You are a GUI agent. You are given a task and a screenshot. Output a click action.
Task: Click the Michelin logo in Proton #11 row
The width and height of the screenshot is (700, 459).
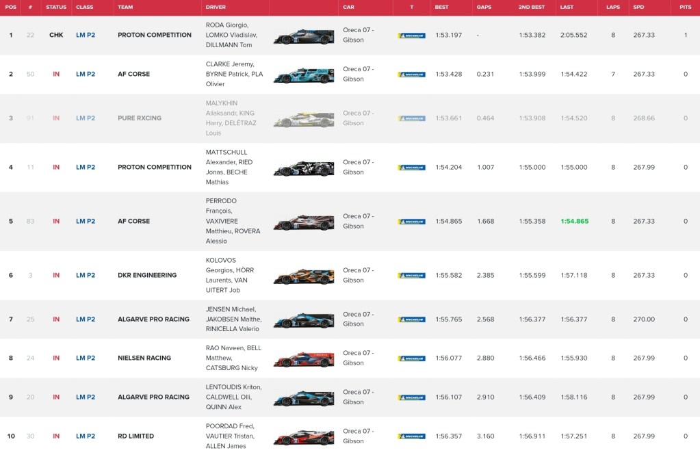[x=412, y=168]
